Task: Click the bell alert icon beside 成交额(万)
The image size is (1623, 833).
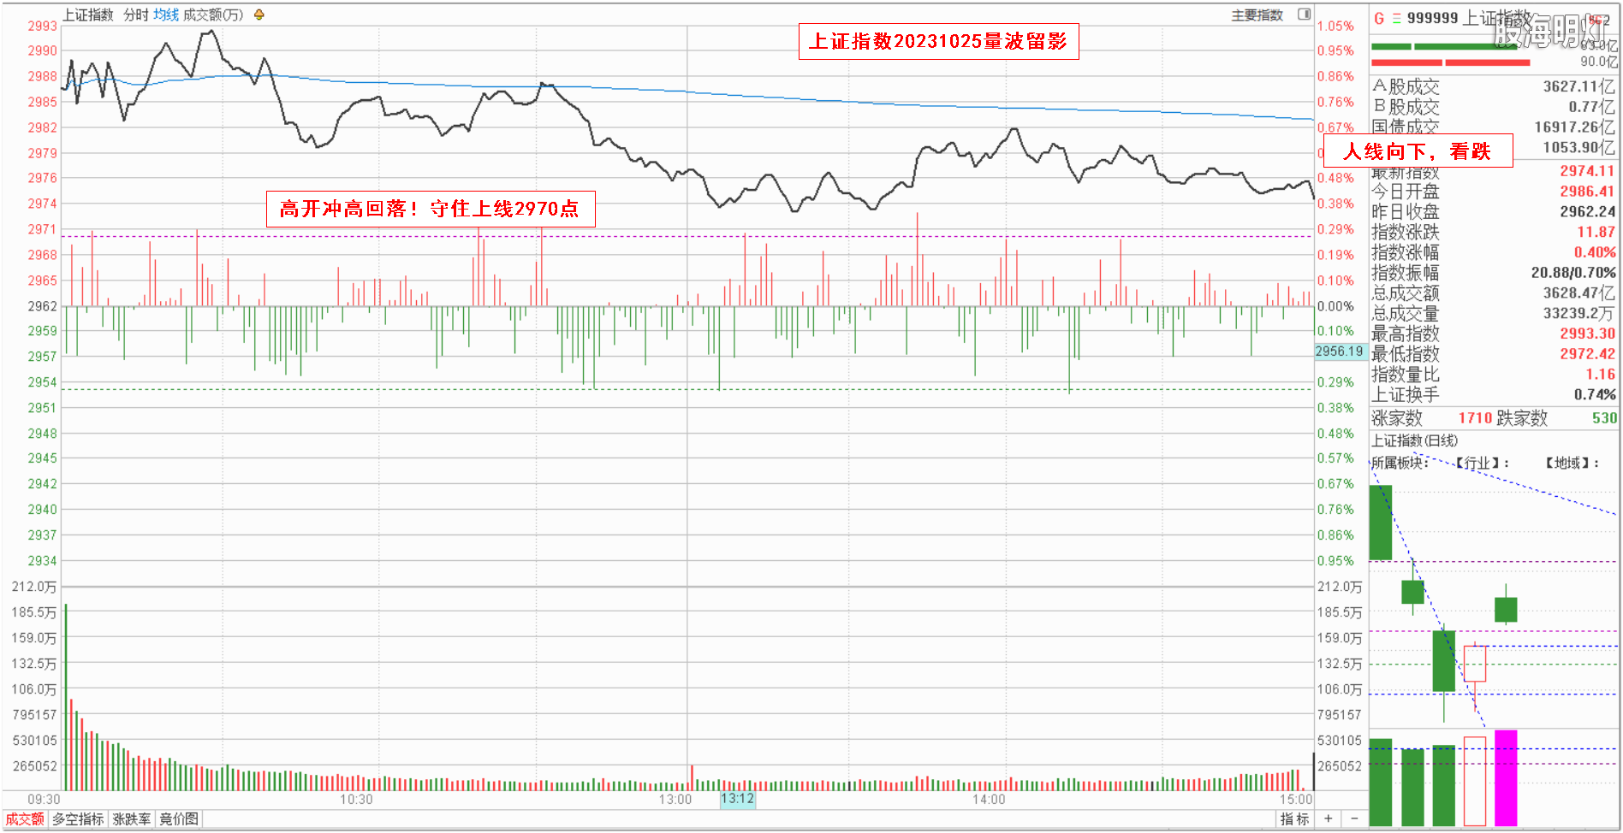Action: pos(259,15)
